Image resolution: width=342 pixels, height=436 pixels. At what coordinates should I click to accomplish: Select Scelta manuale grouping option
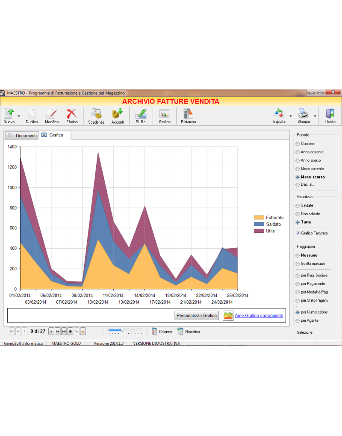pos(298,264)
